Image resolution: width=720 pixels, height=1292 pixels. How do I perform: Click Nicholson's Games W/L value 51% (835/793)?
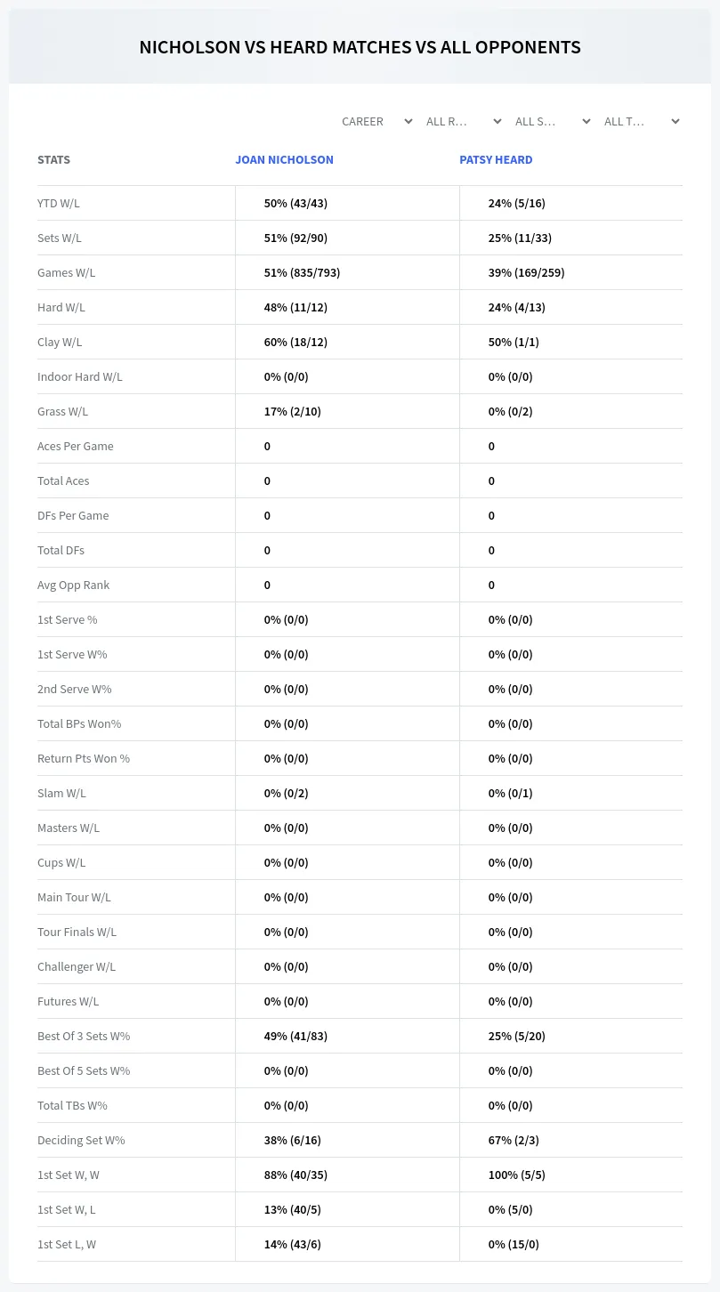tap(302, 272)
